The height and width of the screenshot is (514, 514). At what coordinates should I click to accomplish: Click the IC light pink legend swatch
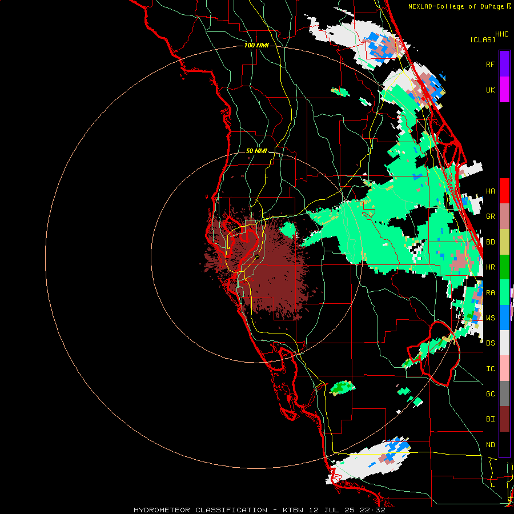[x=504, y=368]
